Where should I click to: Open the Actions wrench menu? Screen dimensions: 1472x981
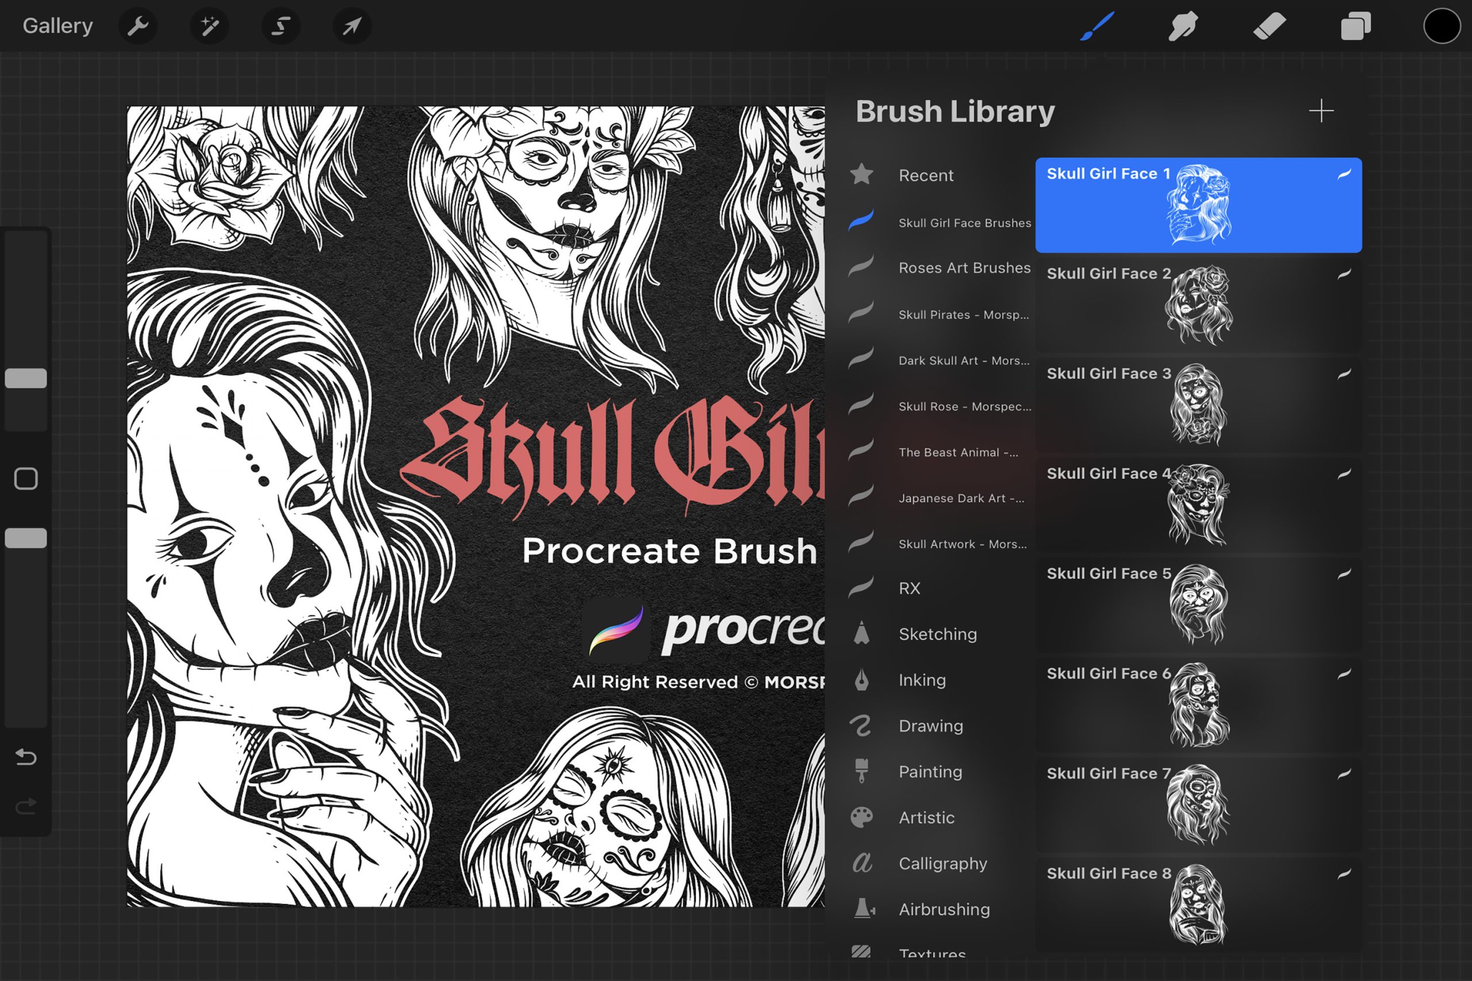137,26
